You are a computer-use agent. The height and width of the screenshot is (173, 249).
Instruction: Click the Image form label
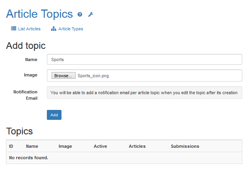point(31,75)
